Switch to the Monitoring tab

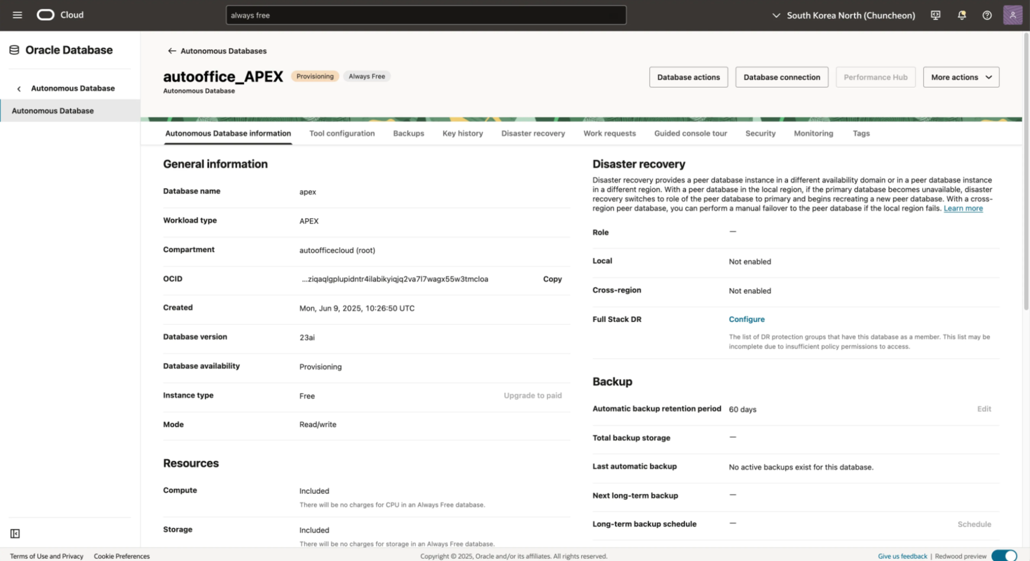coord(813,133)
